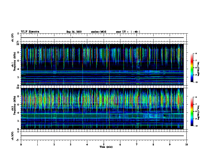The height and width of the screenshot is (162, 210).
Task: Click the ch.1 spectrogram color bar
Action: point(192,68)
